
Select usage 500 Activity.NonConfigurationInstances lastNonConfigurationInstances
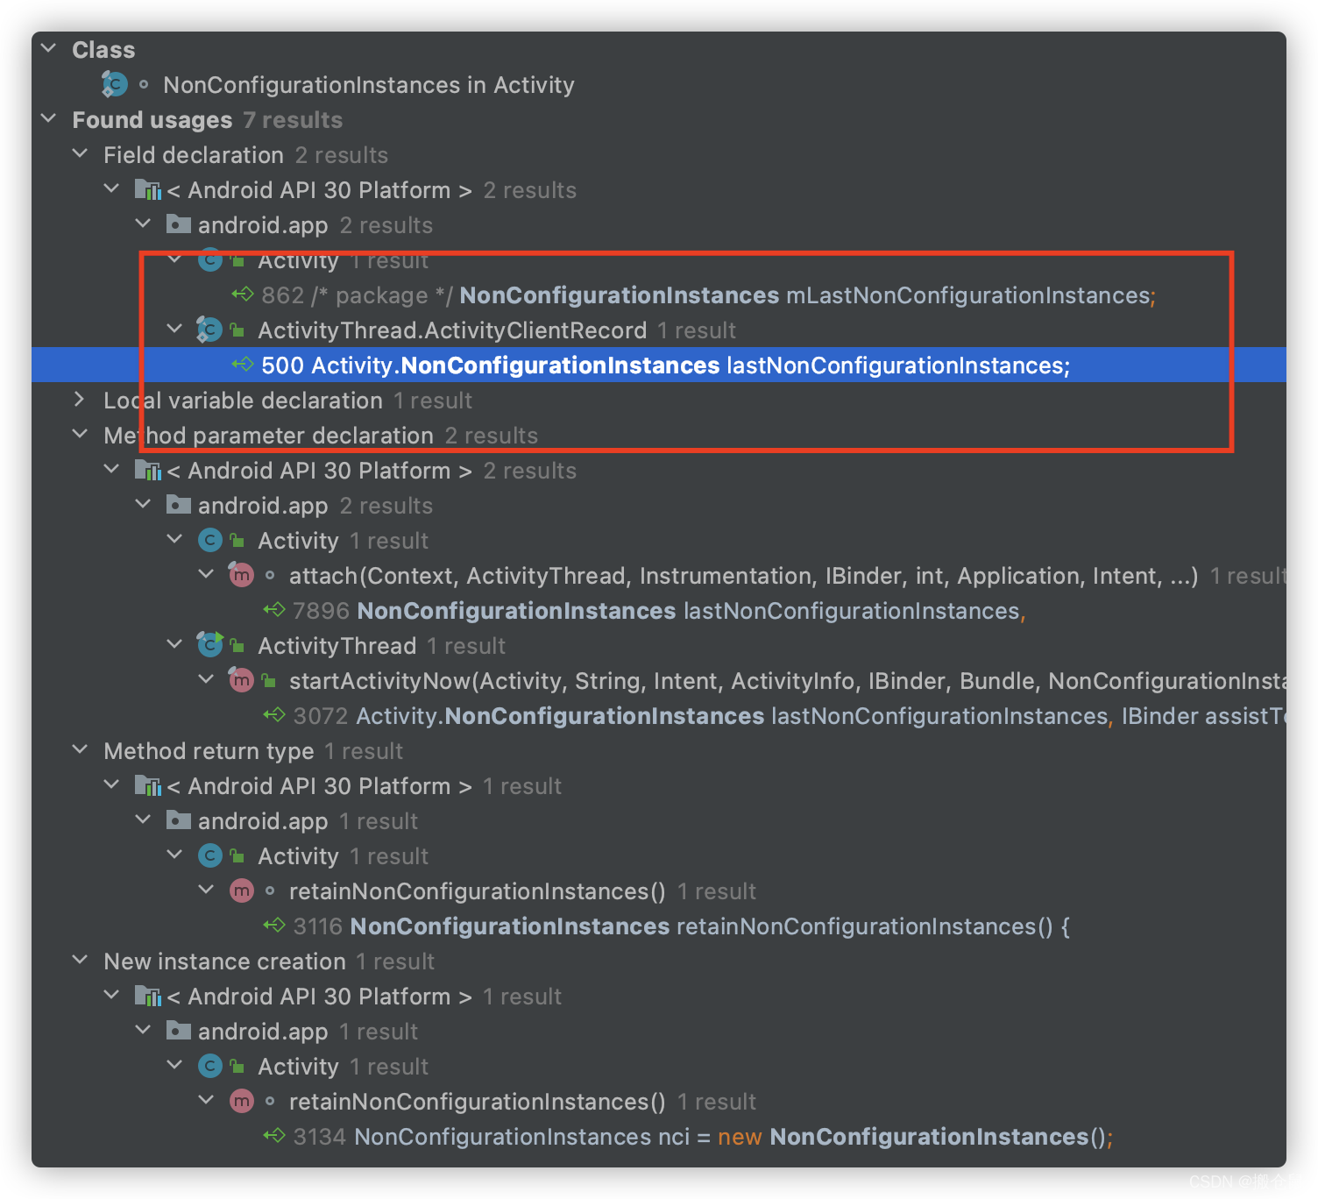coord(659,365)
